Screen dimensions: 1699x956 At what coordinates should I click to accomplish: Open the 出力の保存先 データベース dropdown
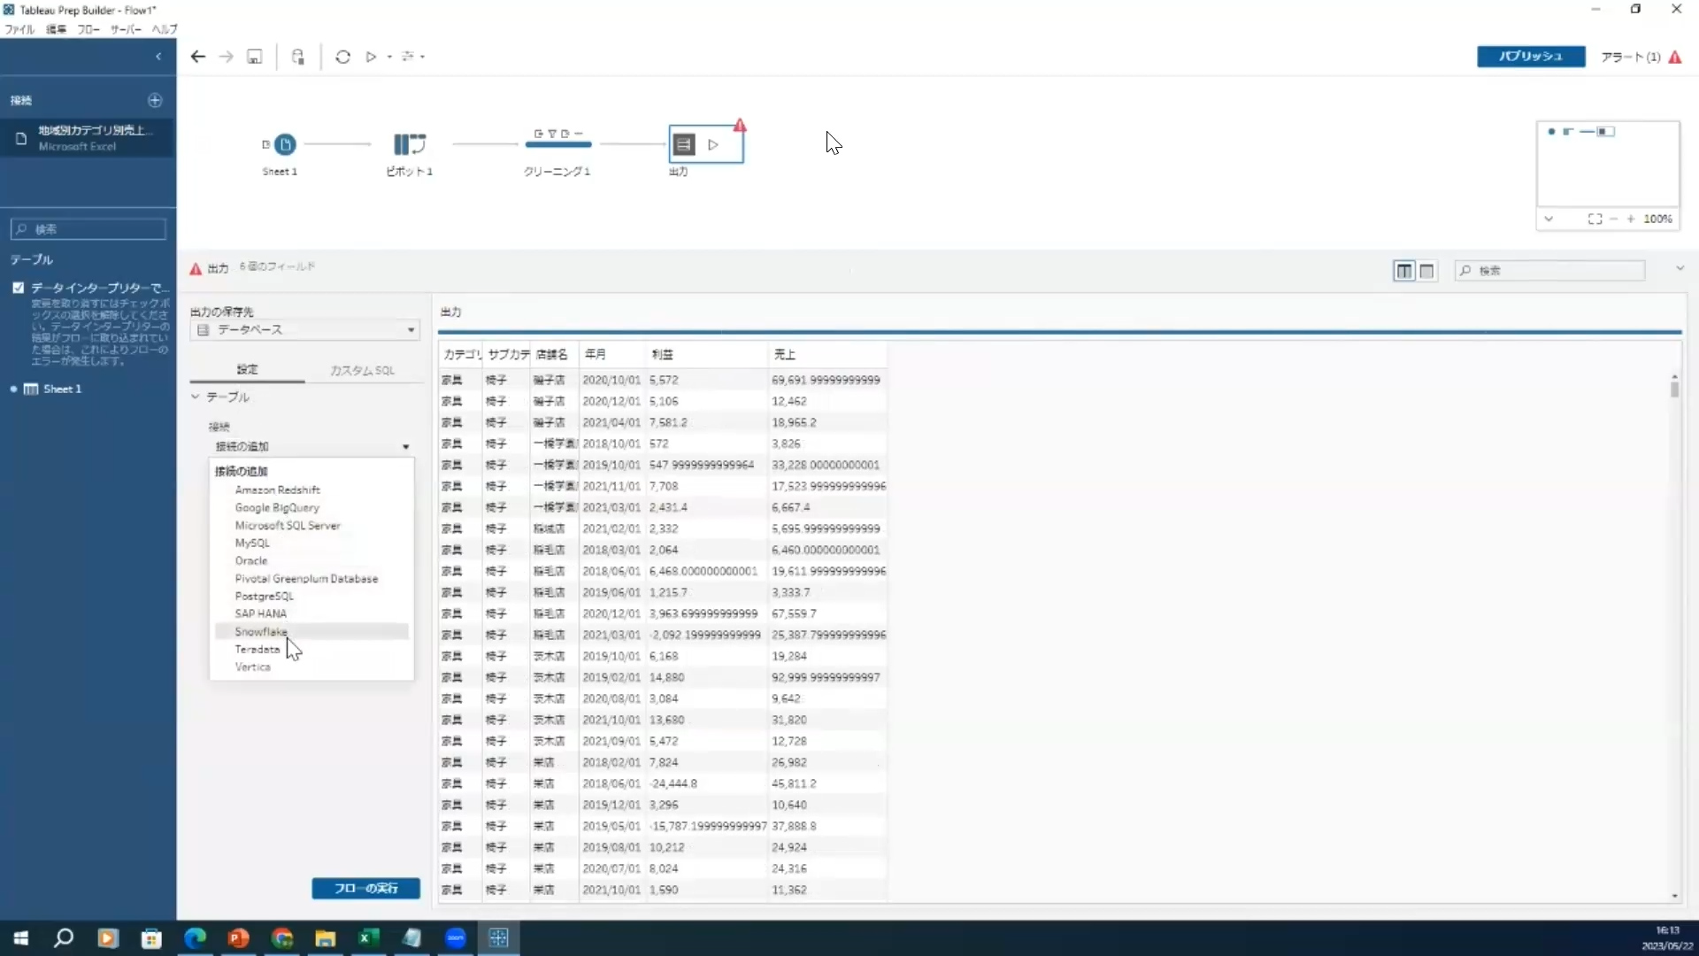pyautogui.click(x=305, y=329)
